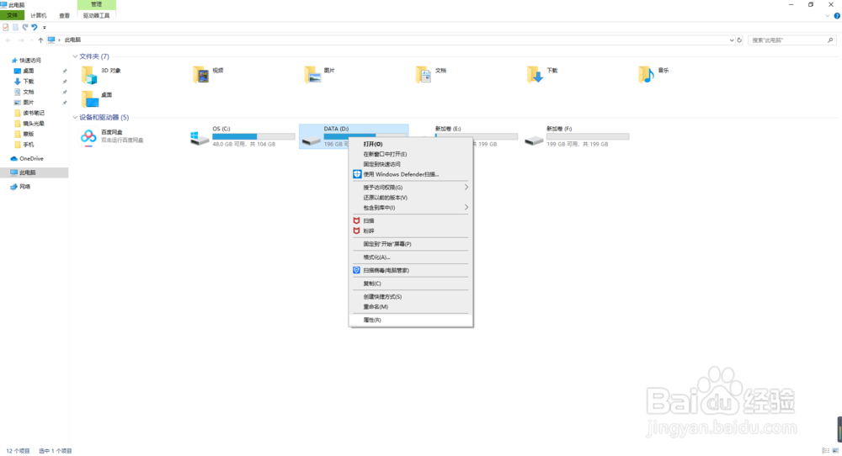The image size is (842, 456).
Task: Go up one level with up arrow
Action: pos(40,40)
